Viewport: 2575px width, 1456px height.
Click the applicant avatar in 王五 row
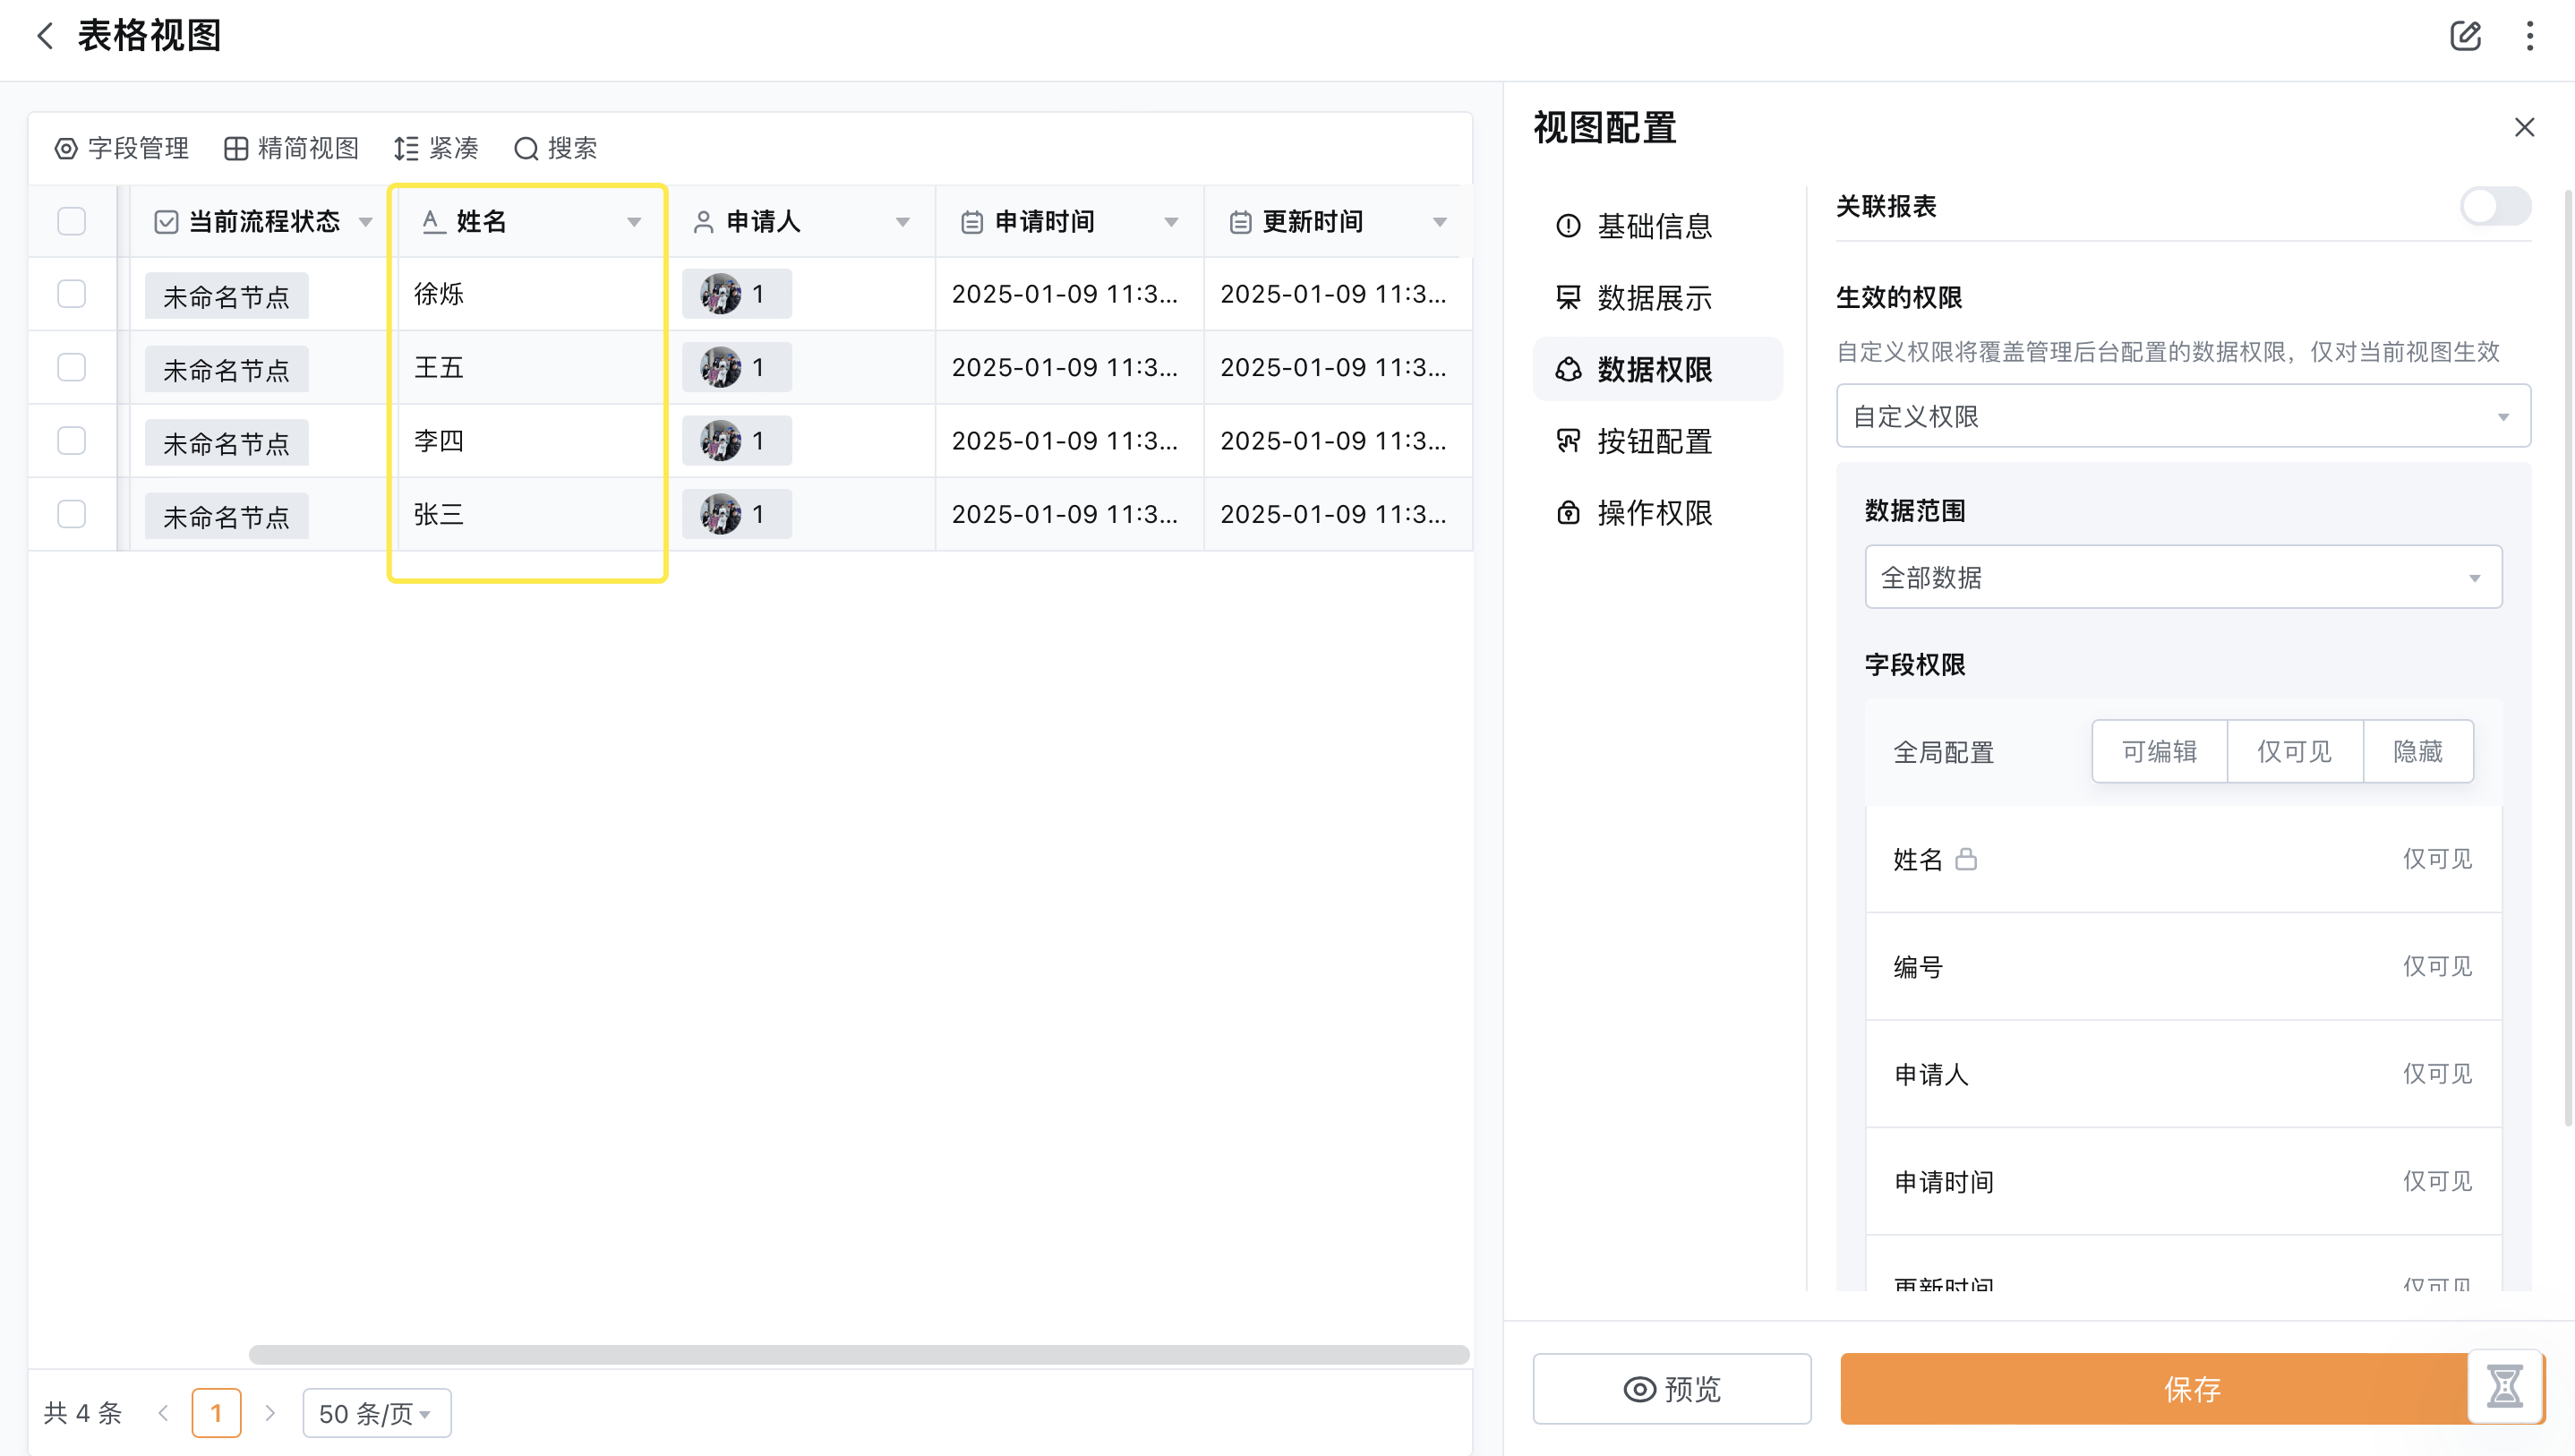tap(720, 368)
